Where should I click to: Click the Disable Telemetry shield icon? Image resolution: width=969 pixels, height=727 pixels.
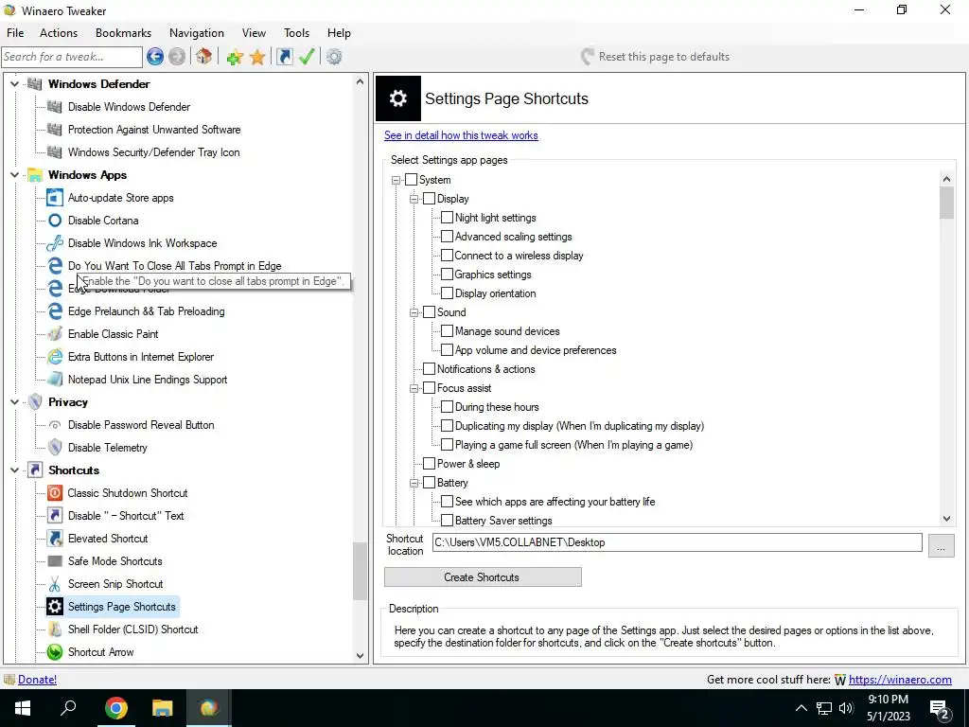coord(55,448)
